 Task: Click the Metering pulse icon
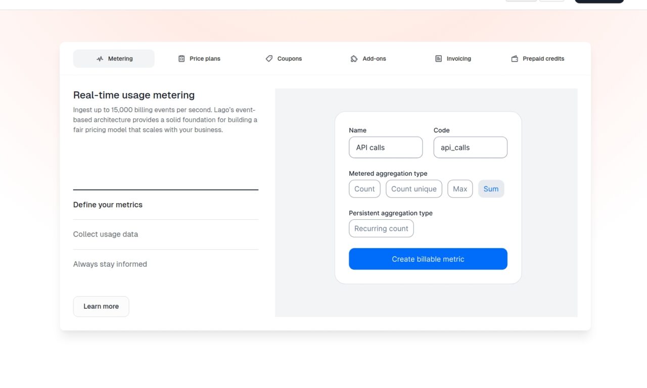100,59
